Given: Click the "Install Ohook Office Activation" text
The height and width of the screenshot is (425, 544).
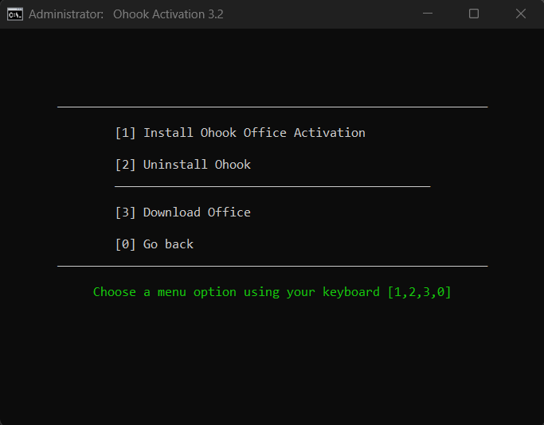Looking at the screenshot, I should 254,133.
